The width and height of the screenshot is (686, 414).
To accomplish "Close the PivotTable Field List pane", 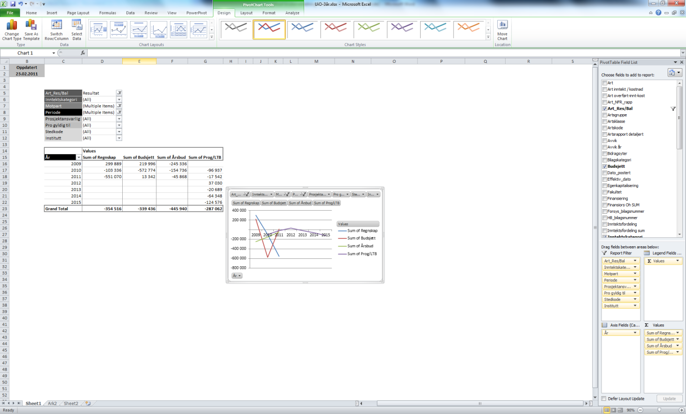I will click(x=681, y=62).
